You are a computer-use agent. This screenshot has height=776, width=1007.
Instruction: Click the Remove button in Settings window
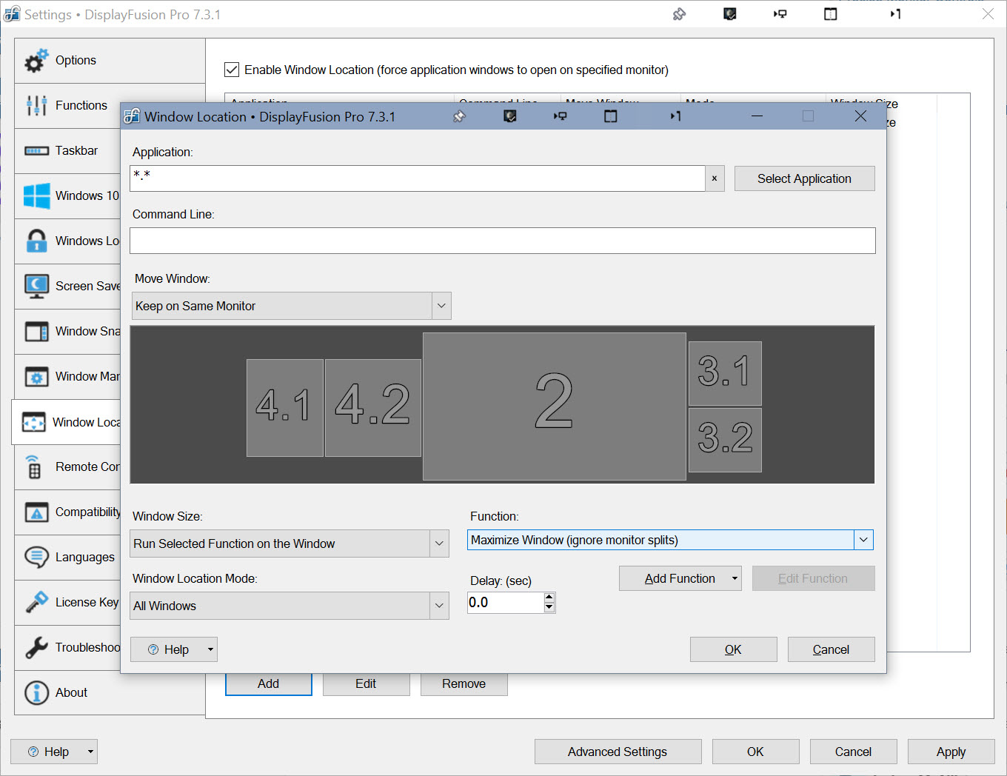tap(464, 683)
